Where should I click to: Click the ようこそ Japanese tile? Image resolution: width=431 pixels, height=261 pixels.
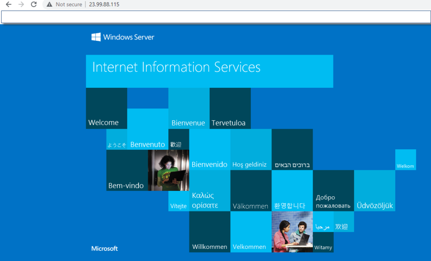click(117, 140)
